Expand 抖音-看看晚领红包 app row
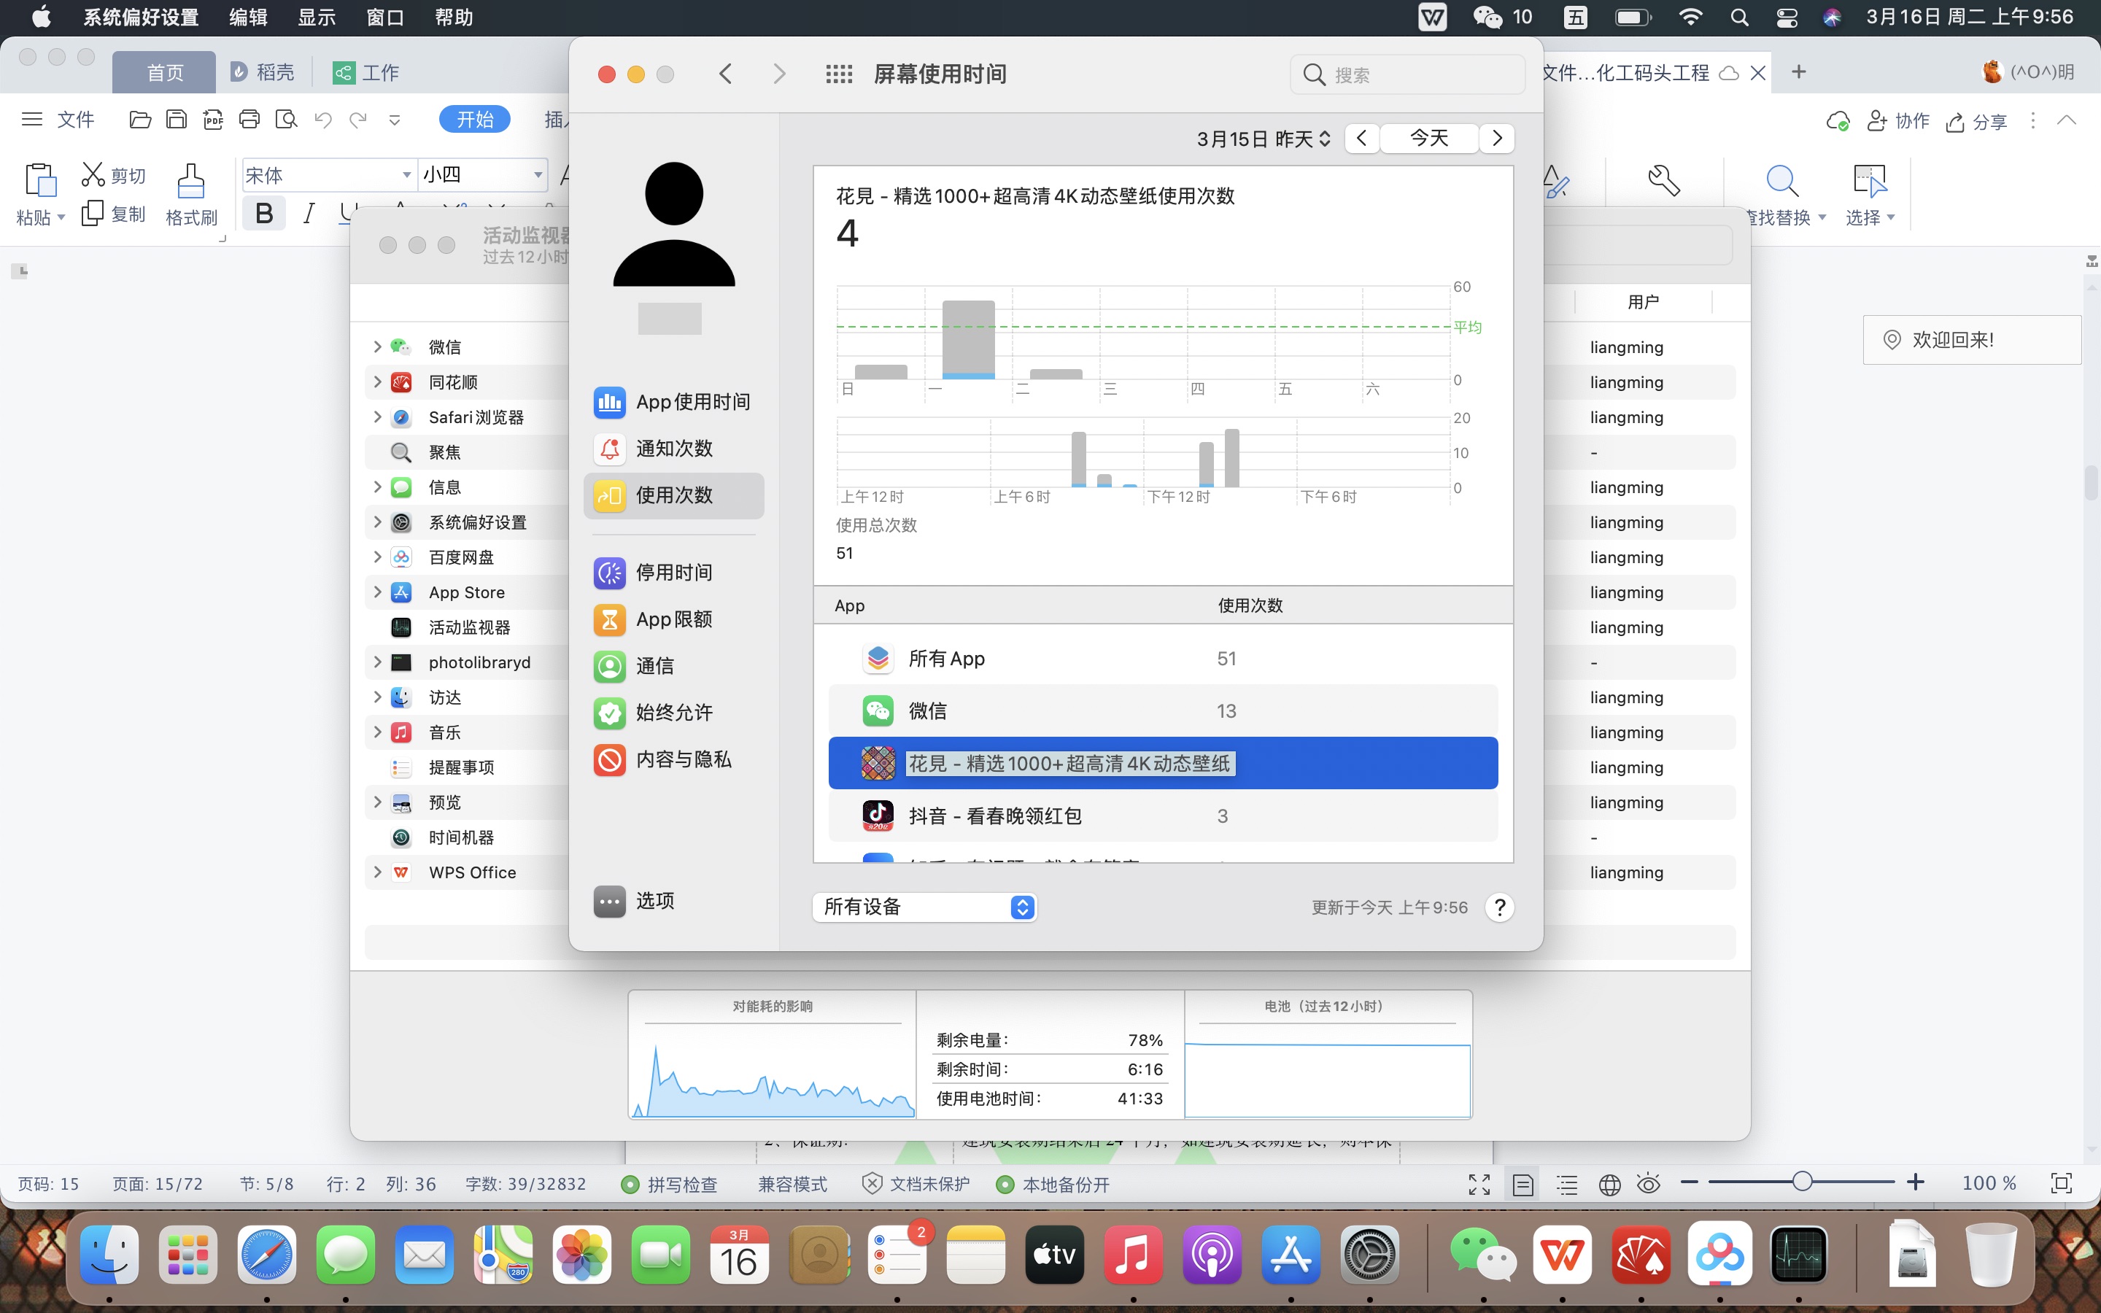Image resolution: width=2101 pixels, height=1313 pixels. pos(1165,816)
